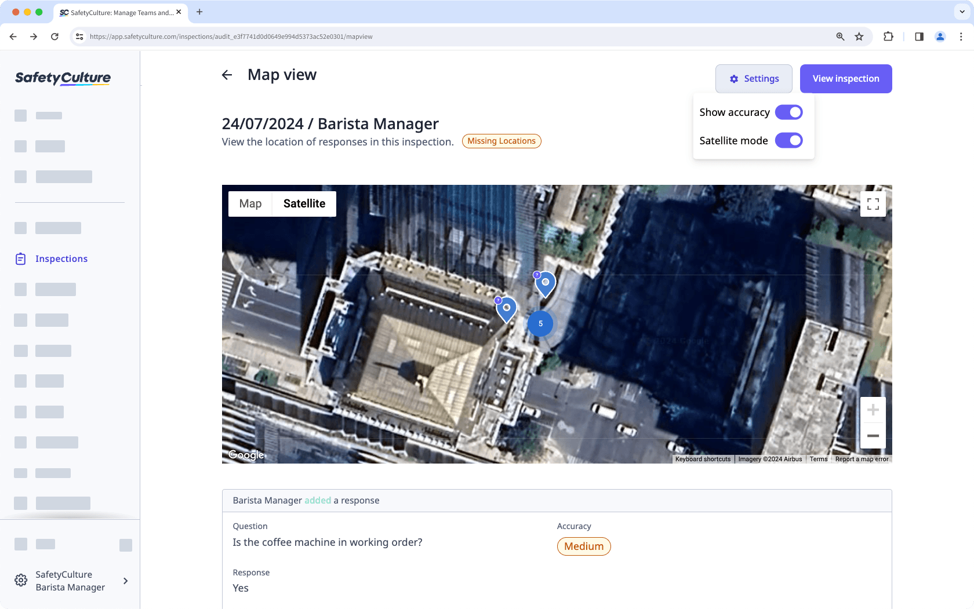The image size is (974, 609).
Task: Open the Inspections sidebar item
Action: click(61, 259)
